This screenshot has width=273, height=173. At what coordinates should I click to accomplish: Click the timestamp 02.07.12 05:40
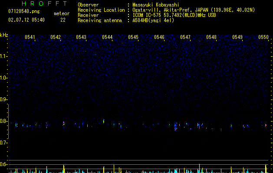[26, 20]
